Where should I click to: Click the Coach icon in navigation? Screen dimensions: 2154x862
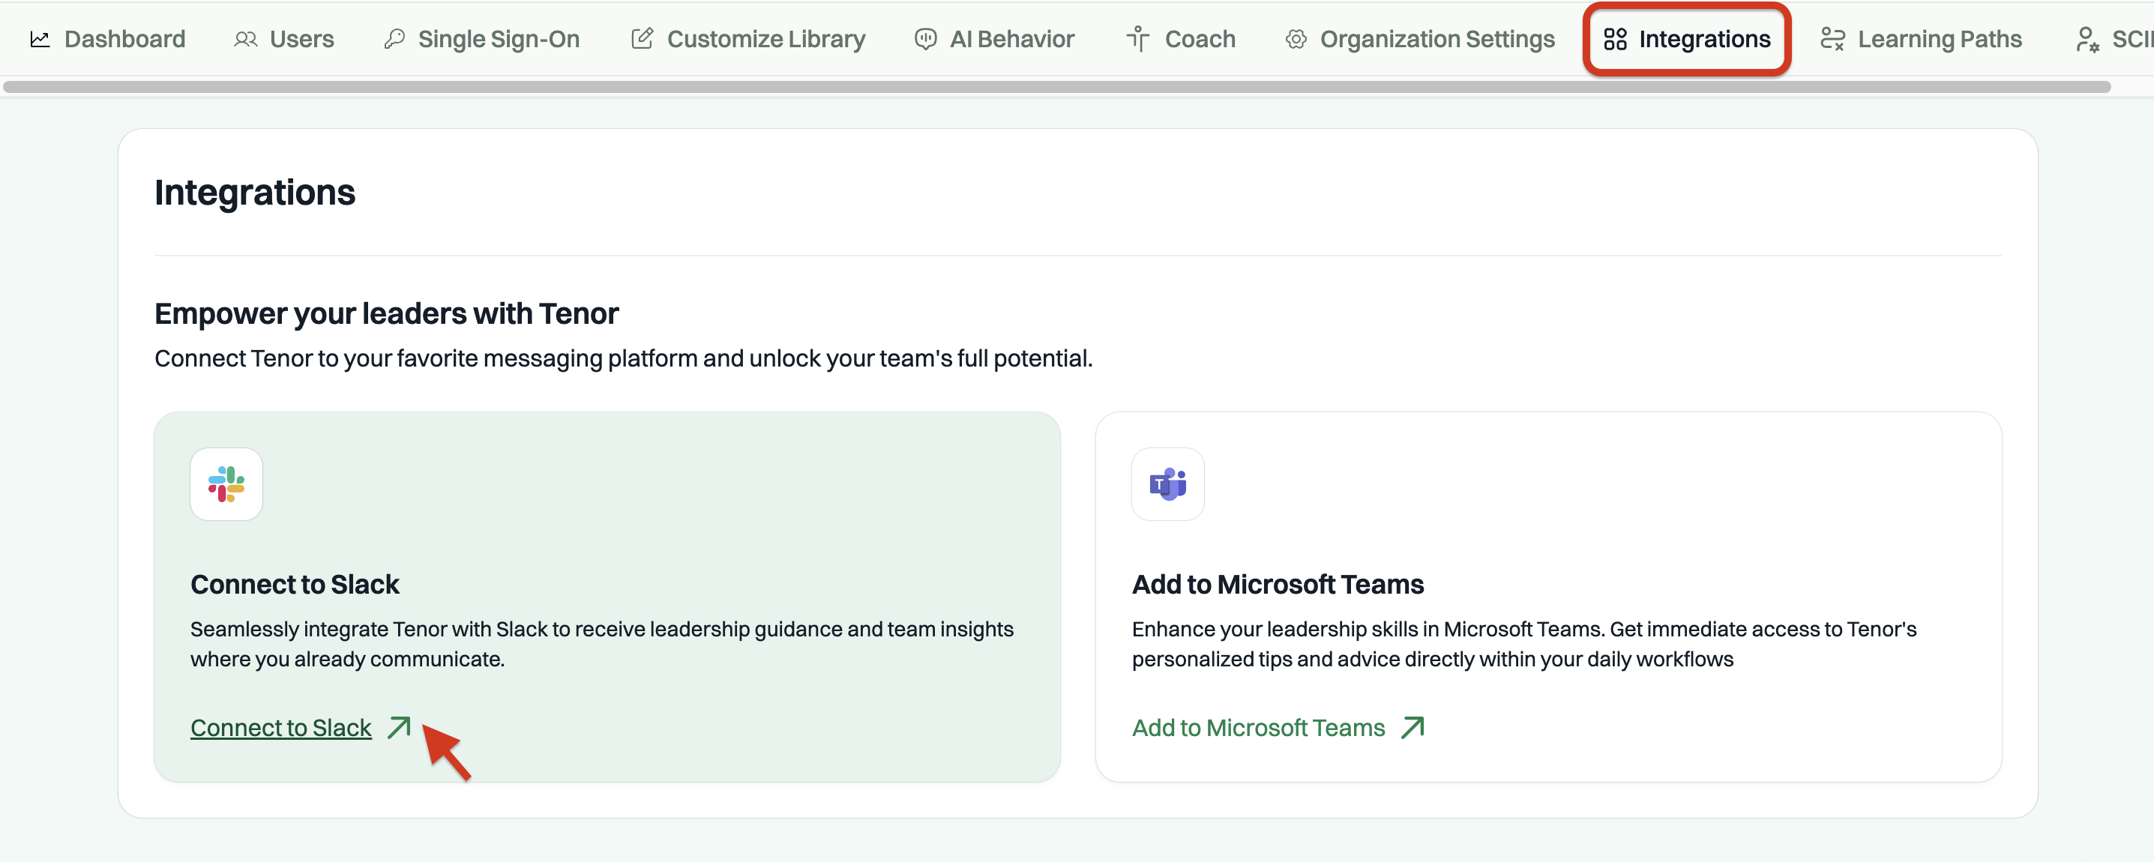[1137, 38]
